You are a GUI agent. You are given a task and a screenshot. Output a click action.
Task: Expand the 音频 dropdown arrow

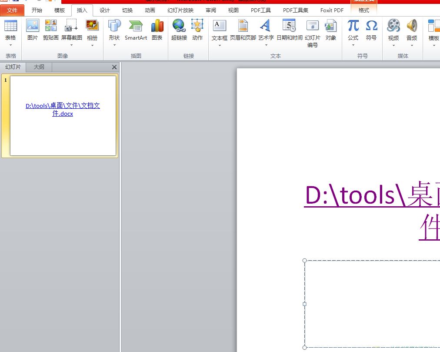412,46
